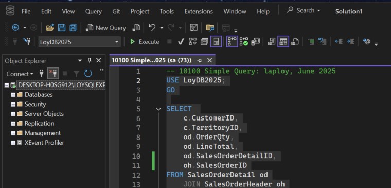391x188 pixels.
Task: Click the Save All double-disk icon
Action: [x=73, y=28]
